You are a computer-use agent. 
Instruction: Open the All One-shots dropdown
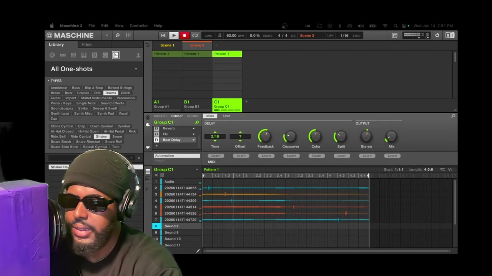pyautogui.click(x=136, y=69)
